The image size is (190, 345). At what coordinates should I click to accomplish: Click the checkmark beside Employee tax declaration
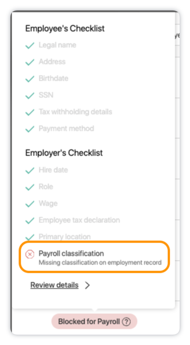coord(30,221)
